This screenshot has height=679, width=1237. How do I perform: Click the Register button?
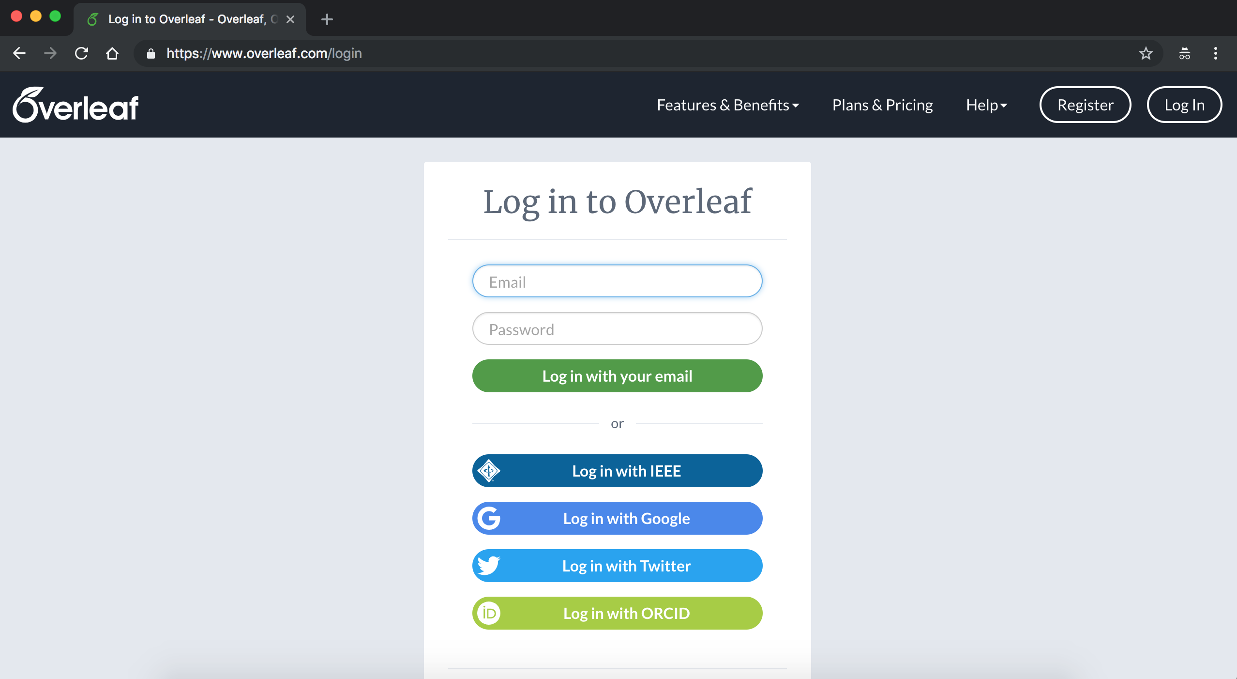click(x=1085, y=105)
